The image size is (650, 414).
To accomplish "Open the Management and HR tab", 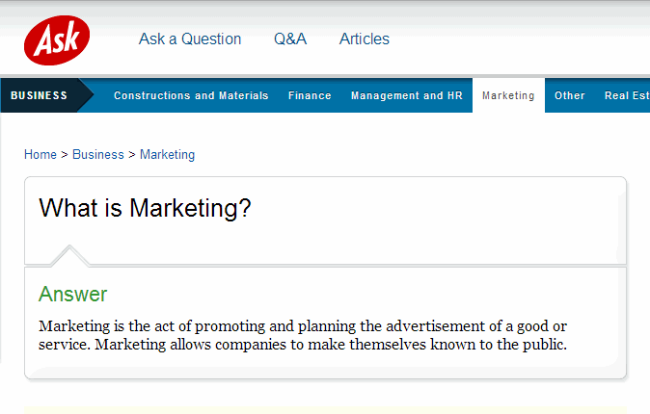I will click(x=407, y=95).
